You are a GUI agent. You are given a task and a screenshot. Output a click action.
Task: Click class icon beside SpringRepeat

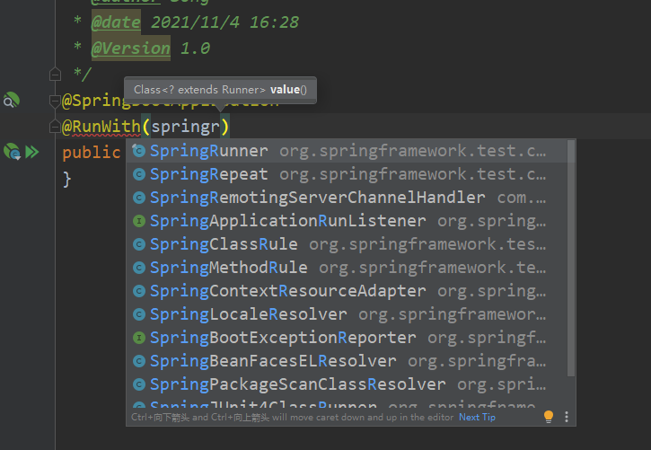[138, 174]
